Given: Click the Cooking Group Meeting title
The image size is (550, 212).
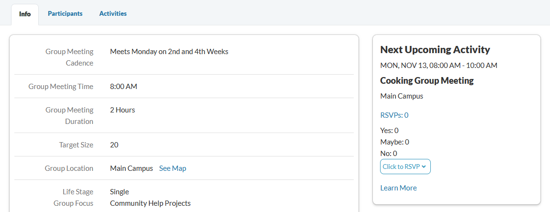Looking at the screenshot, I should 427,81.
